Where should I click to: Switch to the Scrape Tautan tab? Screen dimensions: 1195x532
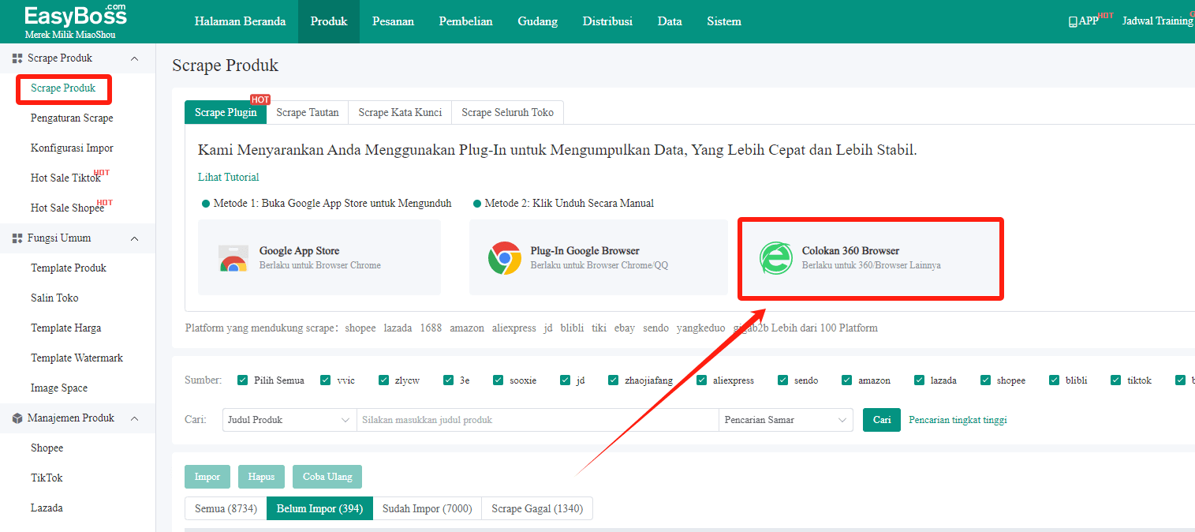[308, 113]
